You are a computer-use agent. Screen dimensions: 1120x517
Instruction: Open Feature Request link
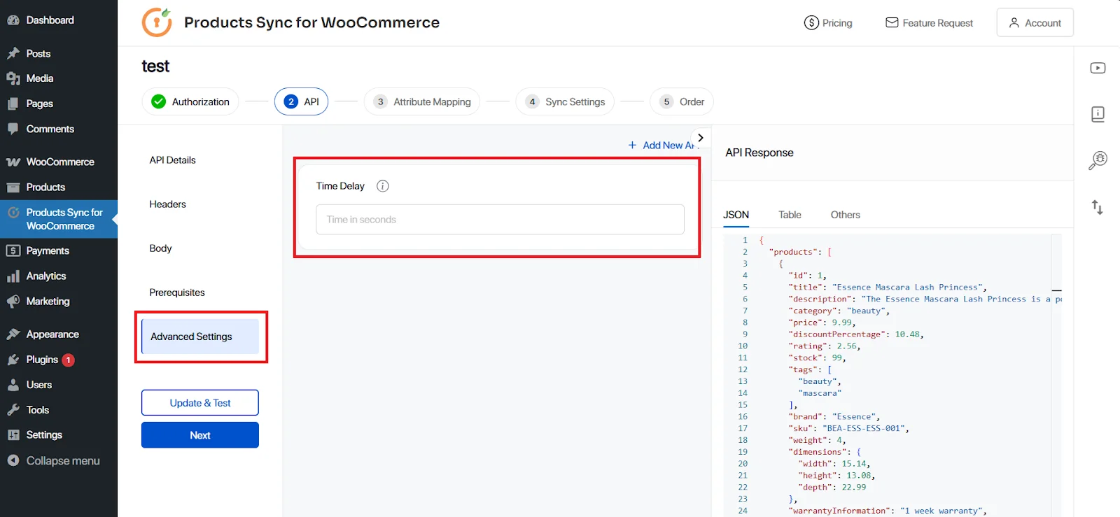pos(929,23)
